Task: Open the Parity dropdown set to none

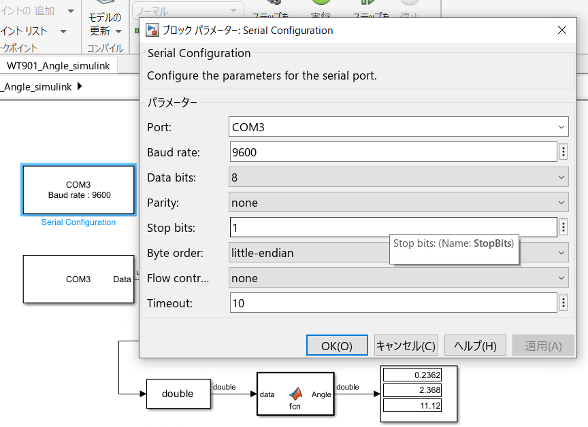Action: point(398,202)
